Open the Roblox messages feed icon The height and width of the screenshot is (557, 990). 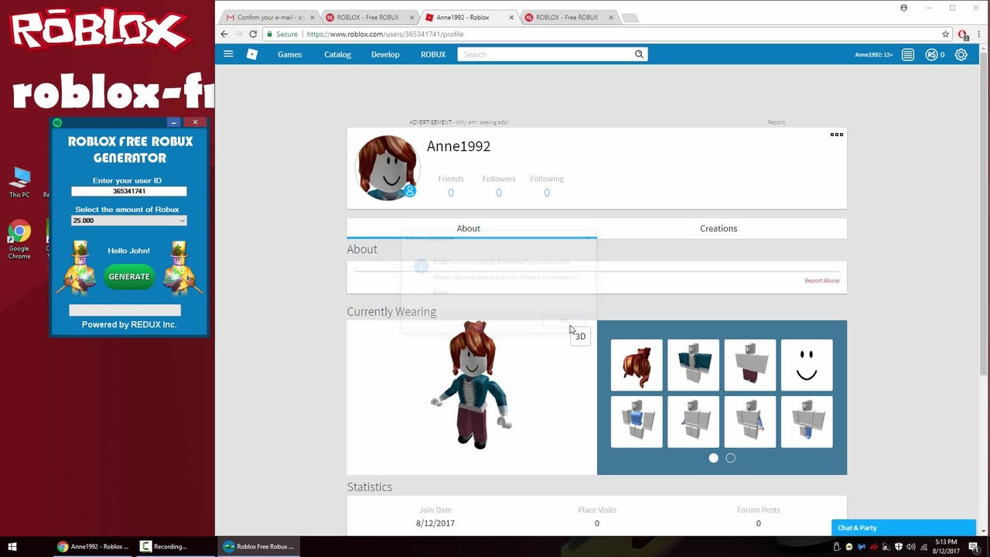pyautogui.click(x=908, y=55)
